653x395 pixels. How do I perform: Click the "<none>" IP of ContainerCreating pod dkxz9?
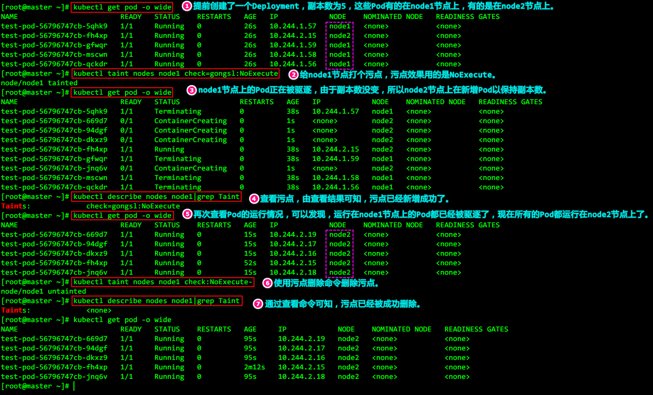pyautogui.click(x=325, y=140)
